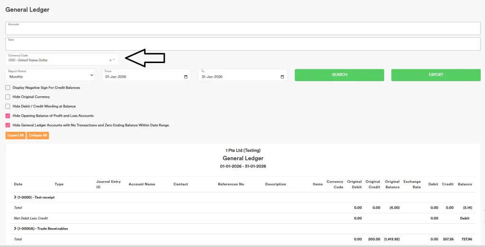Click the green SEARCH button

[339, 75]
